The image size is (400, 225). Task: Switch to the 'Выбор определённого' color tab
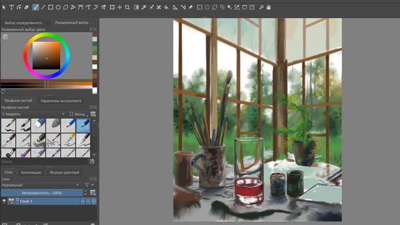pos(25,23)
